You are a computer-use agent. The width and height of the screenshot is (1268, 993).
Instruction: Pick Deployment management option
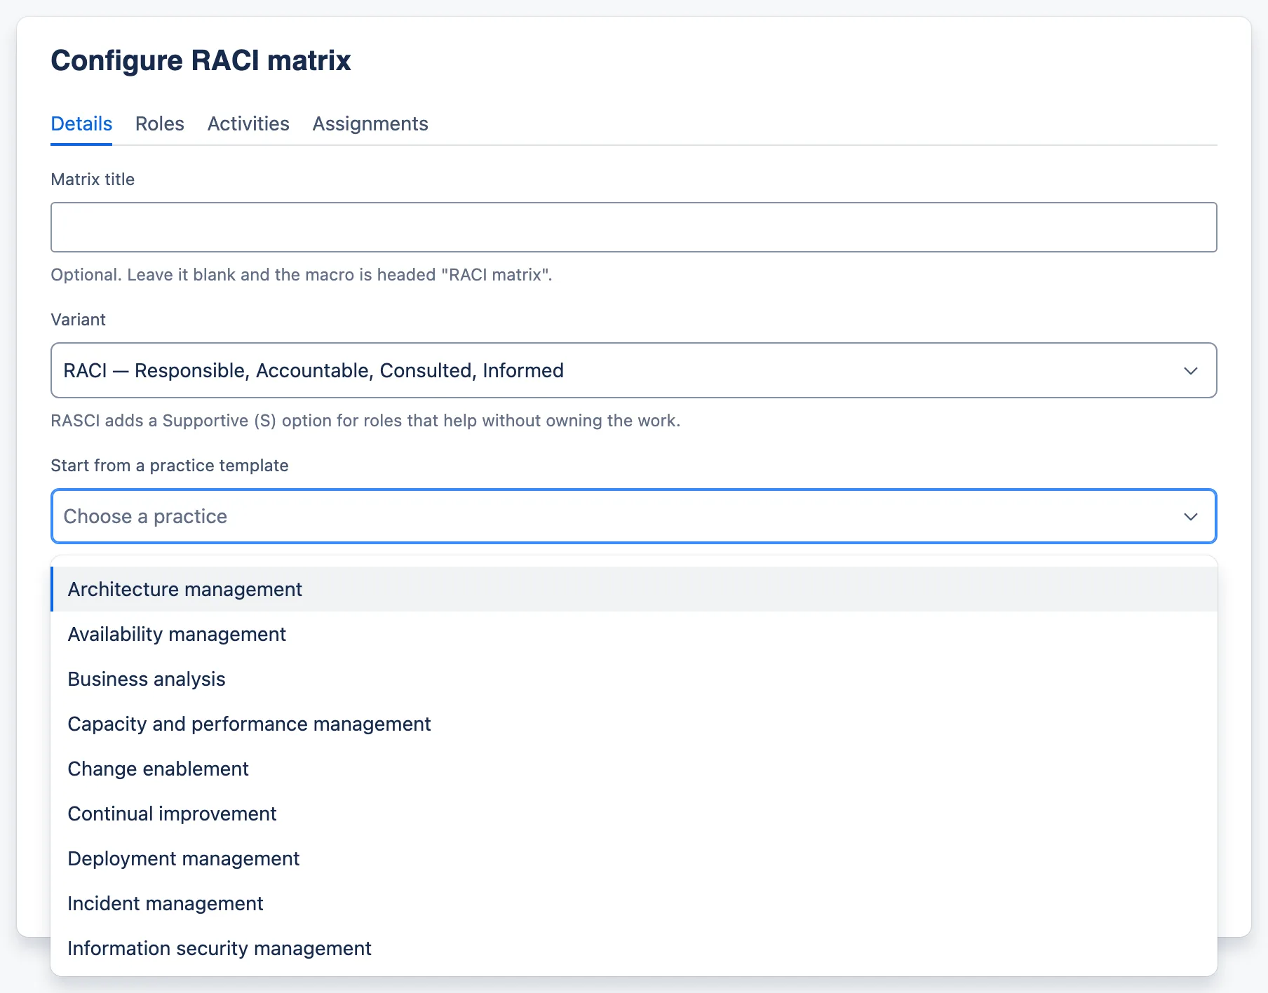[x=634, y=858]
